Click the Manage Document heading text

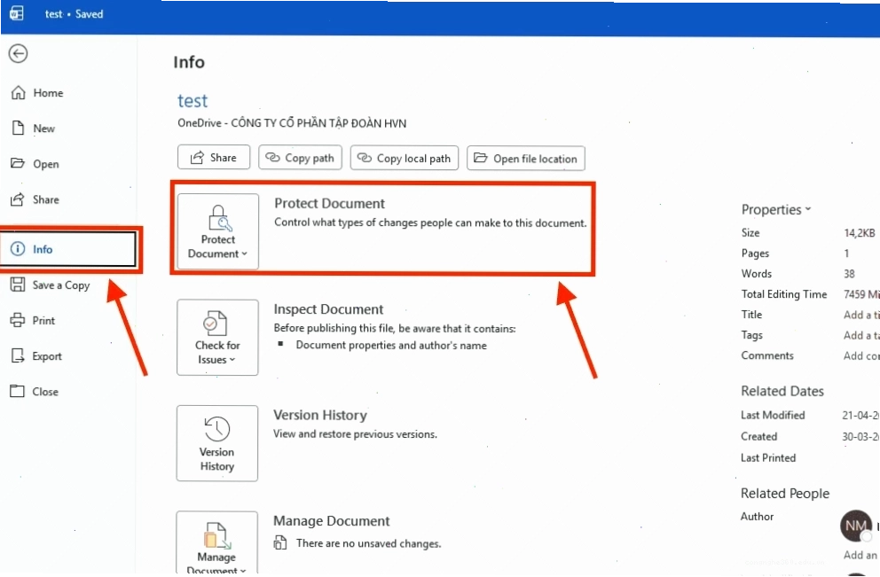click(331, 521)
